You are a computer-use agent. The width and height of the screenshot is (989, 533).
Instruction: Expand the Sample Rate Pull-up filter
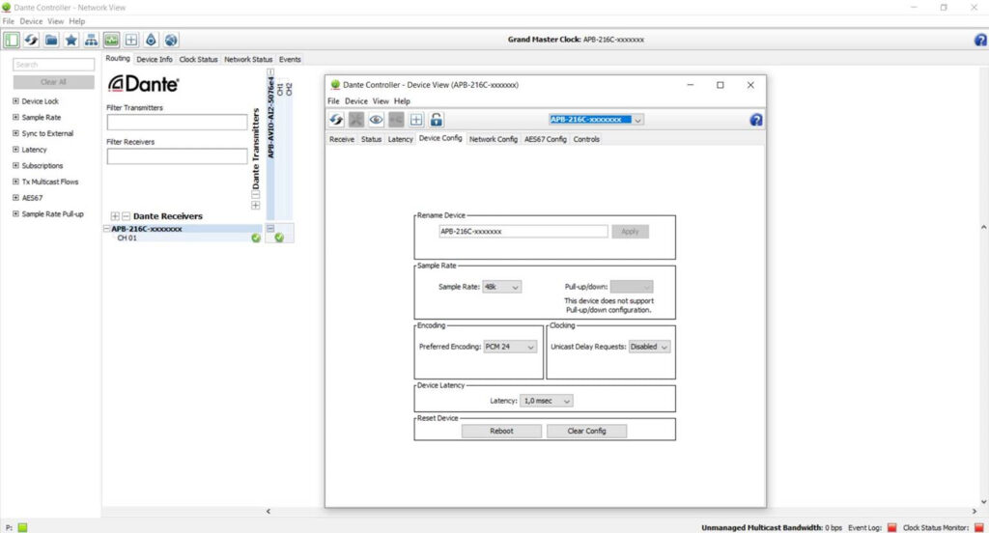coord(15,213)
